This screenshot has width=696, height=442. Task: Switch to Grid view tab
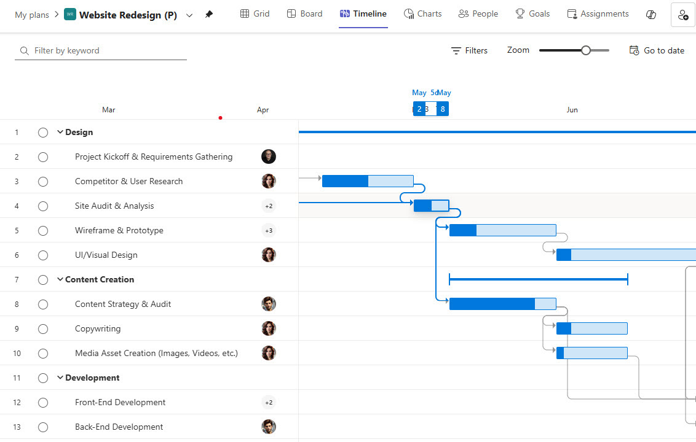pos(255,14)
